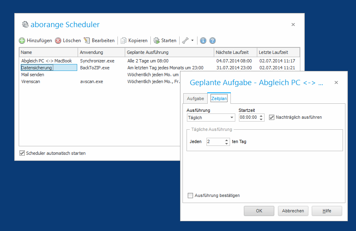The width and height of the screenshot is (356, 231).
Task: Increase Startzeit with up arrow
Action: [x=261, y=116]
